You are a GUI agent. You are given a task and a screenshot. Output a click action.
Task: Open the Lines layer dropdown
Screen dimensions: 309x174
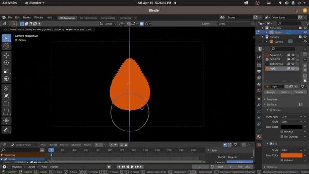[235, 24]
